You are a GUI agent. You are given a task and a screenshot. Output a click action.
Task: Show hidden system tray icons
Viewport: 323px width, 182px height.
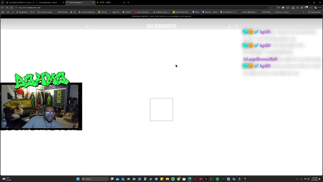pos(297,179)
